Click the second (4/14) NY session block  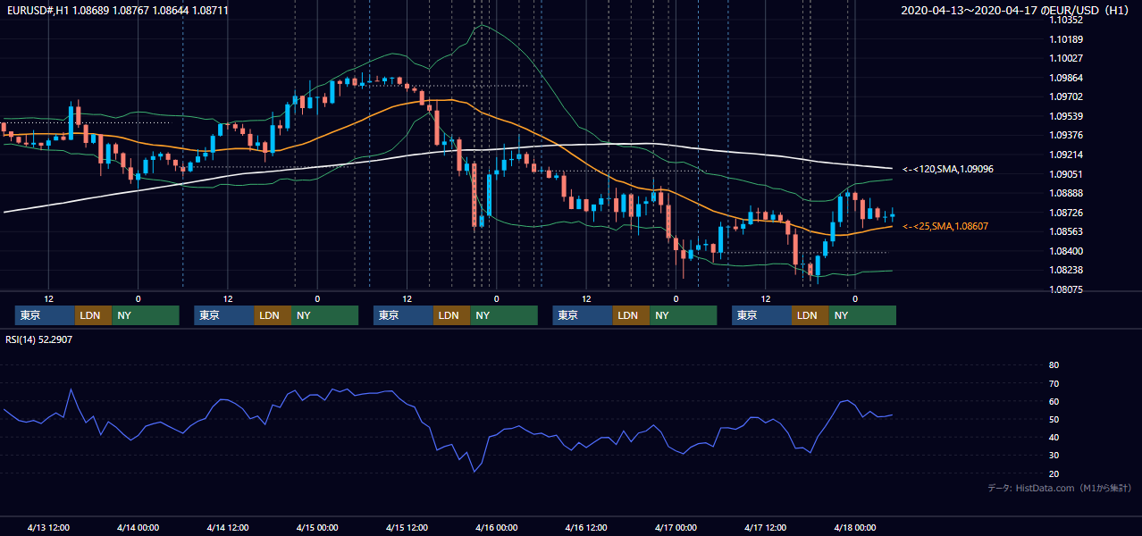(x=325, y=315)
